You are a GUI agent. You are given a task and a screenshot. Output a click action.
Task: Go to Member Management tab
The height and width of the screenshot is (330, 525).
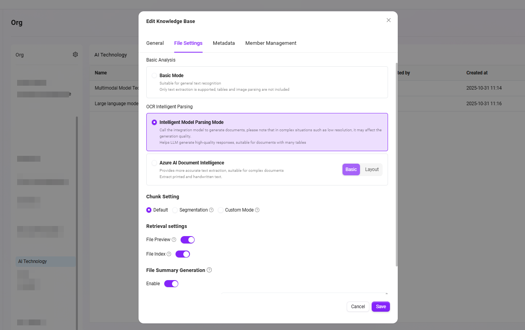[271, 43]
